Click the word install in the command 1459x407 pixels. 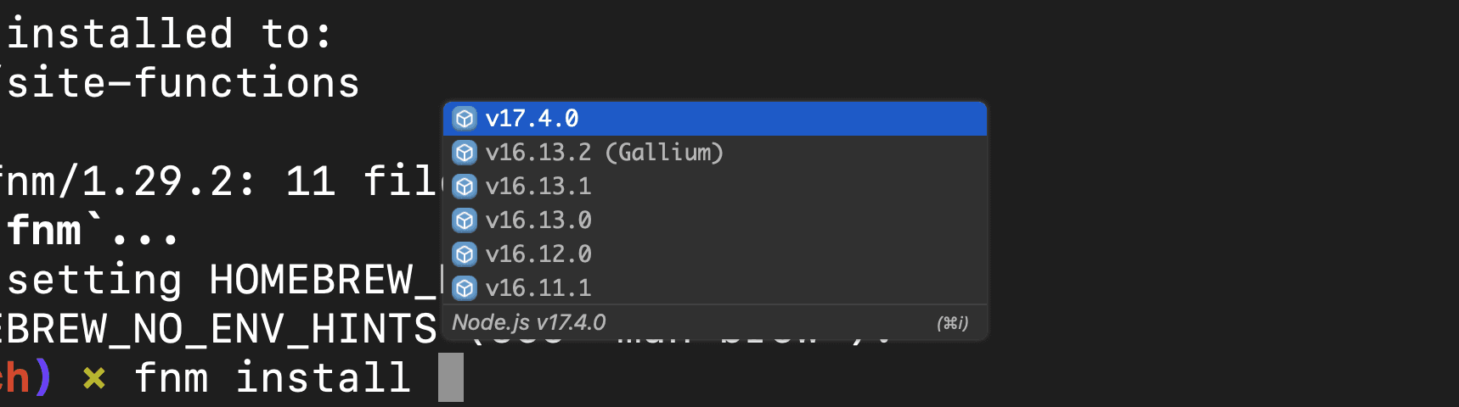pos(323,377)
